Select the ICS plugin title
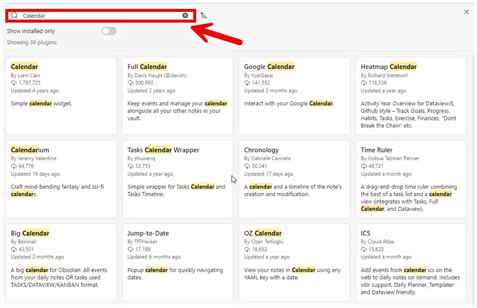This screenshot has height=308, width=477. (366, 233)
